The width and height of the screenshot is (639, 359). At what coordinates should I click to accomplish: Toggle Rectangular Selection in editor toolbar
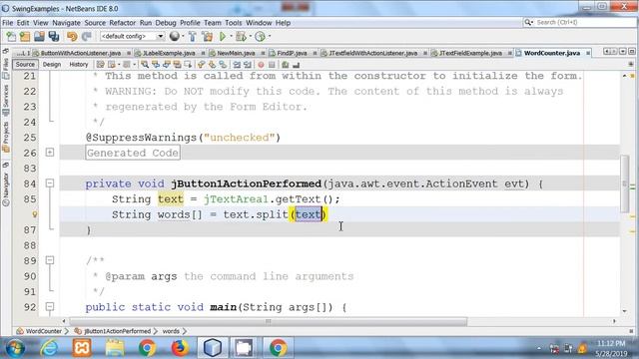click(188, 64)
